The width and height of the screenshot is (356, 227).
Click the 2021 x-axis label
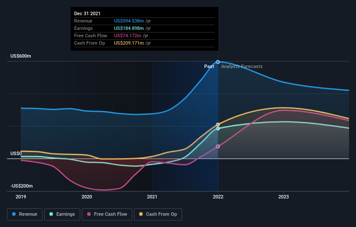[x=152, y=197]
